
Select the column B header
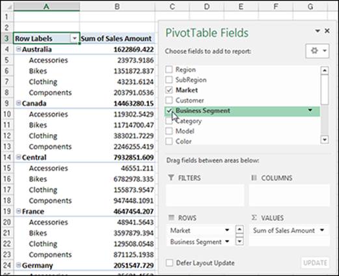pyautogui.click(x=117, y=7)
